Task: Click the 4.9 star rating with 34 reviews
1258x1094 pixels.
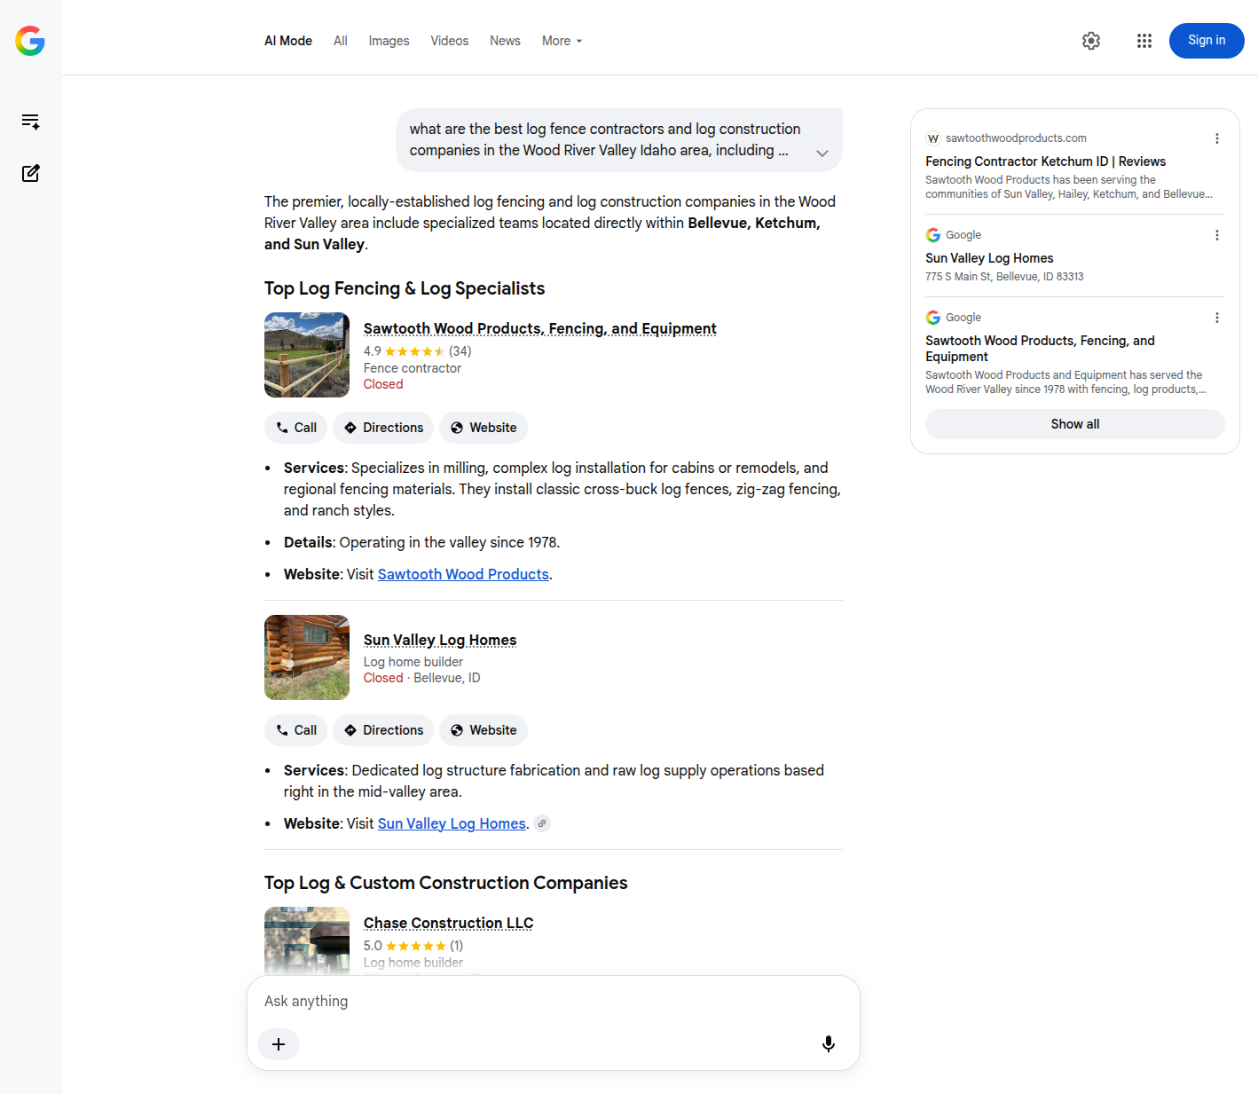Action: [x=417, y=351]
